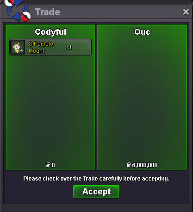This screenshot has width=193, height=212.
Task: Select the S Poipole Mount item row
Action: tap(50, 47)
